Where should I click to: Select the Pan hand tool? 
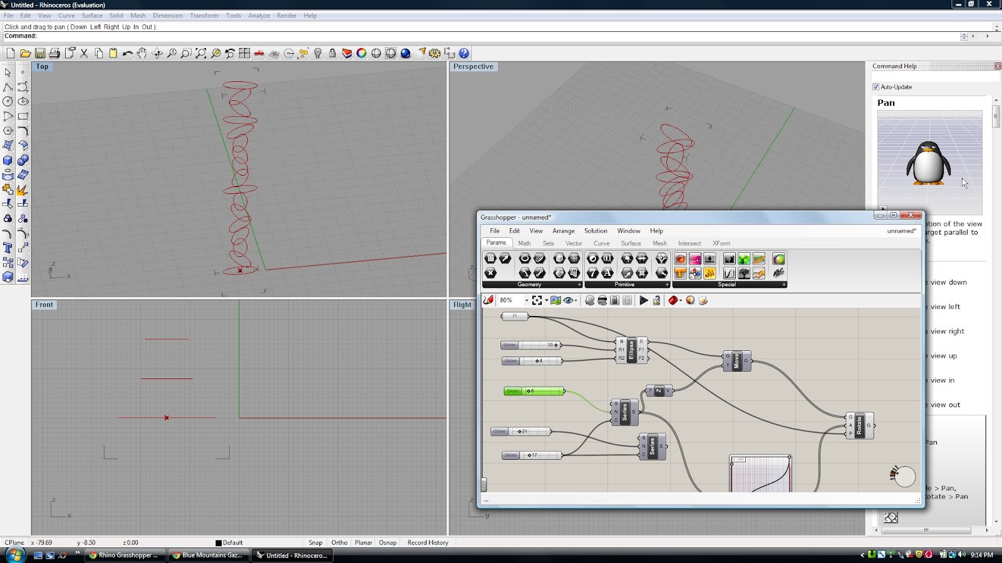pyautogui.click(x=142, y=53)
